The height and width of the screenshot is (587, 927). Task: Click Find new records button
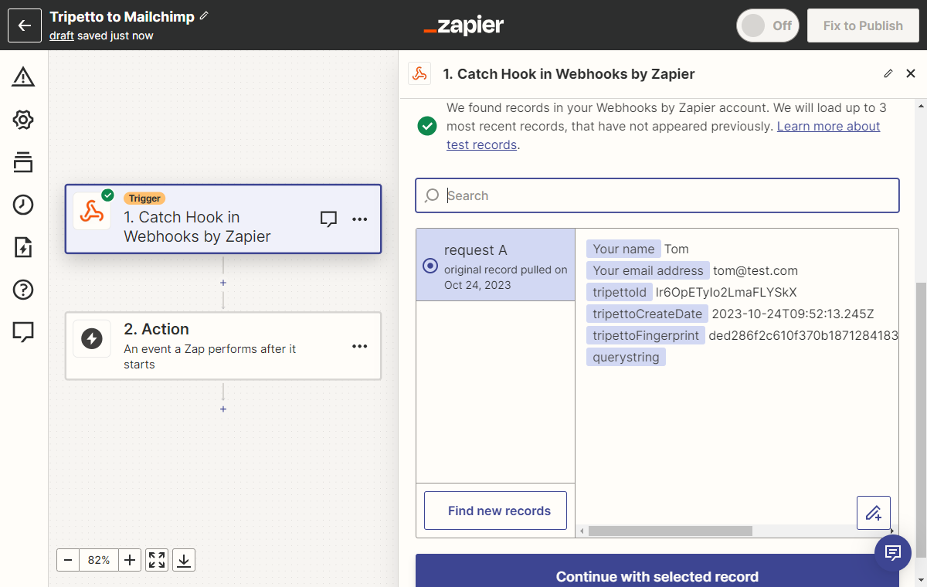click(495, 511)
